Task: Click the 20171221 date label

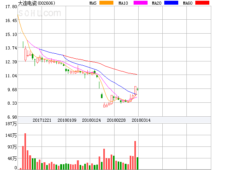Action: click(x=42, y=120)
